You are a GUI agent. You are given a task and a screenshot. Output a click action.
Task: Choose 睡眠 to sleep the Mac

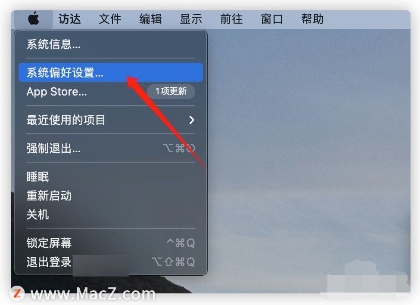pyautogui.click(x=111, y=177)
